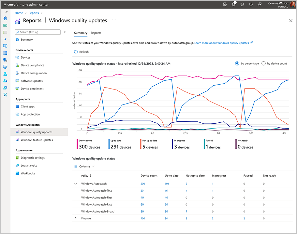
Task: Click the Columns list icon
Action: click(x=76, y=166)
